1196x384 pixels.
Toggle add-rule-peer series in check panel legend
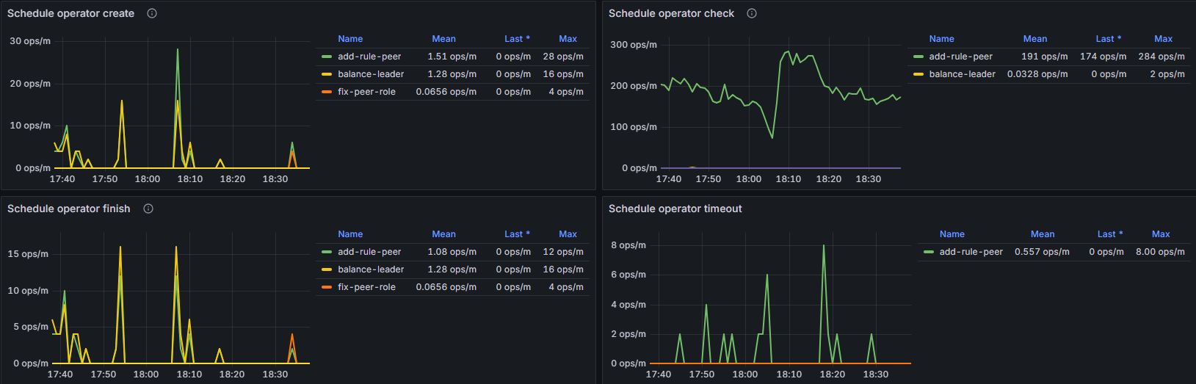click(x=960, y=57)
